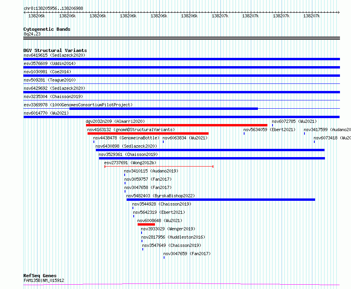Click the left arrow of the ruler
The height and width of the screenshot is (289, 351).
tap(24, 13)
